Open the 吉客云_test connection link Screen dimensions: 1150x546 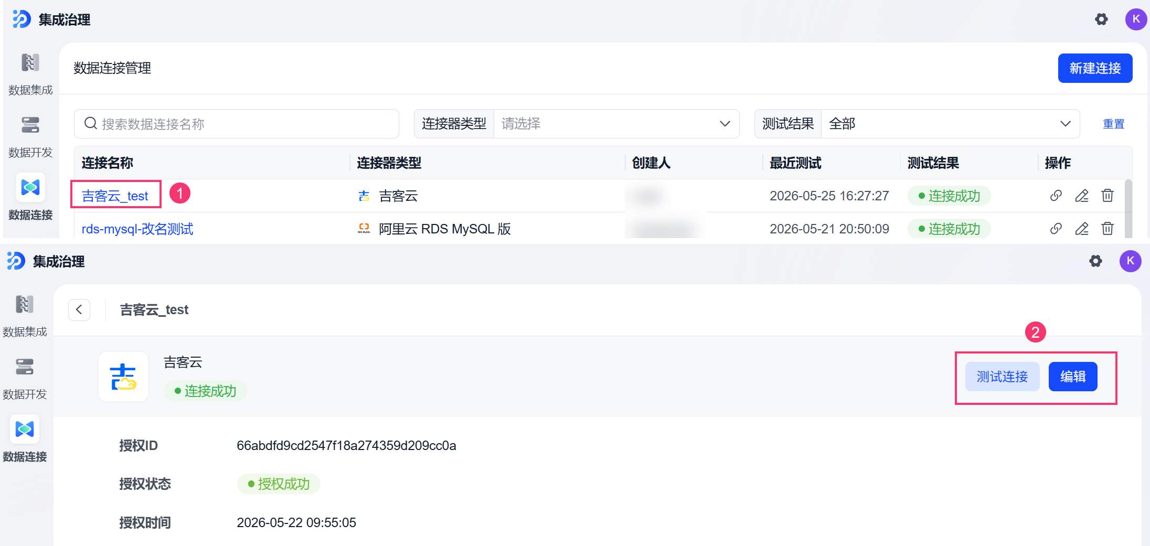click(x=115, y=196)
